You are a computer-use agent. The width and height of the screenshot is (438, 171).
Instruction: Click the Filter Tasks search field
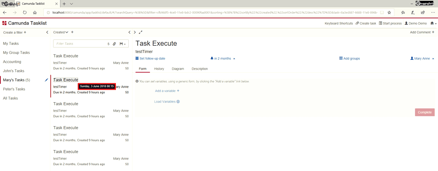click(x=80, y=44)
